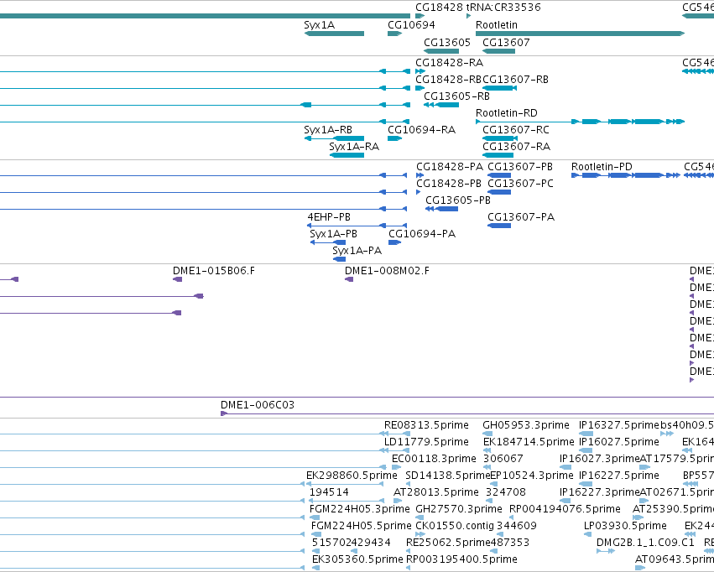Click transcript CG18428-RB label
Image resolution: width=714 pixels, height=572 pixels.
pyautogui.click(x=448, y=80)
